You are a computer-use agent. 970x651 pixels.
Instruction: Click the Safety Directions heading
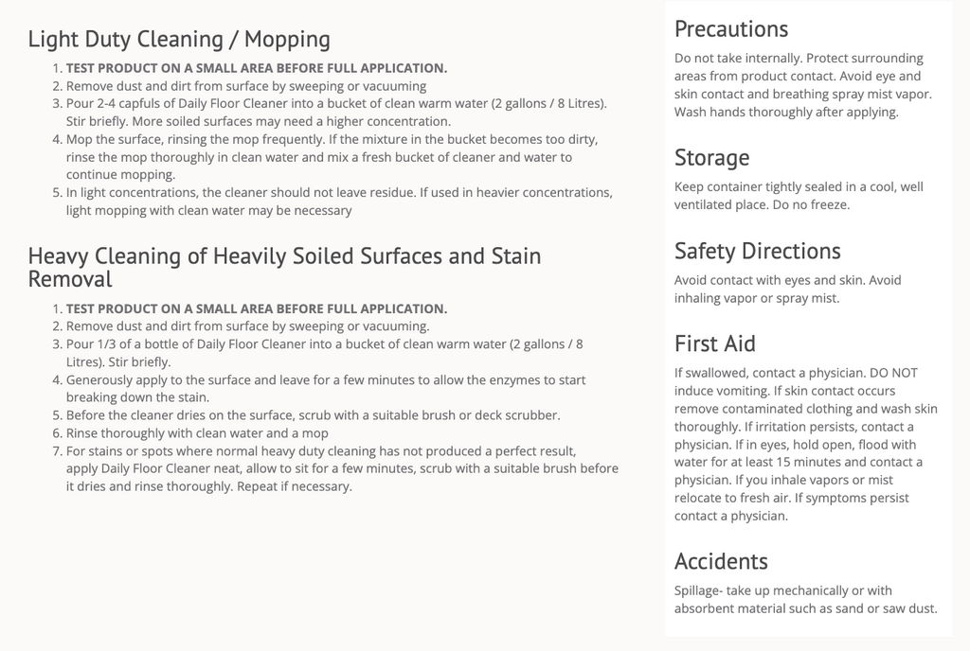(757, 251)
